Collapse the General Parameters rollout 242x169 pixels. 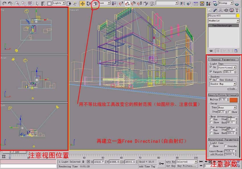[223, 59]
